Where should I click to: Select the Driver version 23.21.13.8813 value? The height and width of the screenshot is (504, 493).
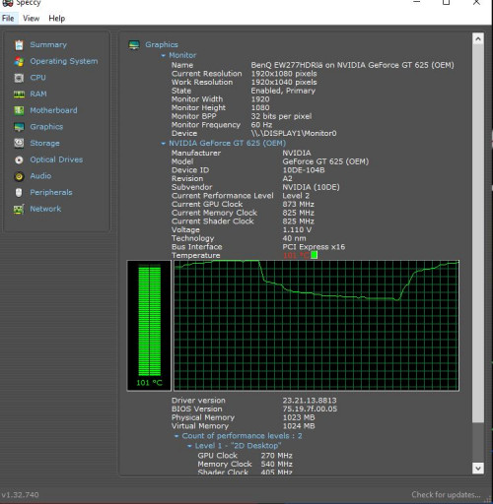(x=310, y=401)
